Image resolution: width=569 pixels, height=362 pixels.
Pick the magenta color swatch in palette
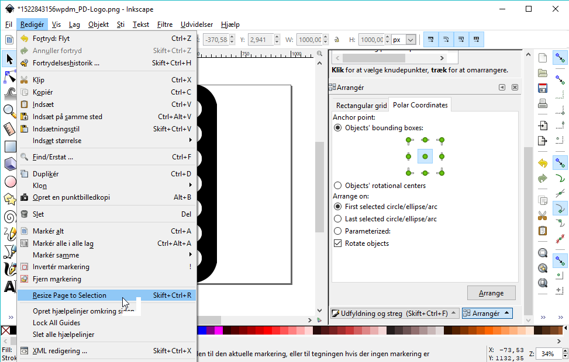219,330
